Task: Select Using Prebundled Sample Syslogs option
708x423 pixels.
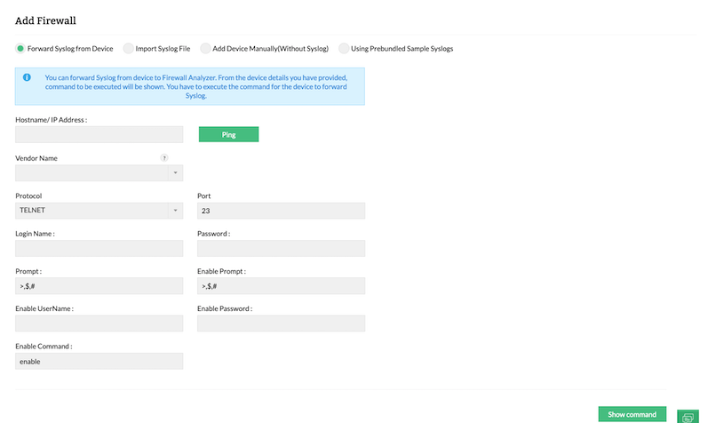Action: click(344, 48)
